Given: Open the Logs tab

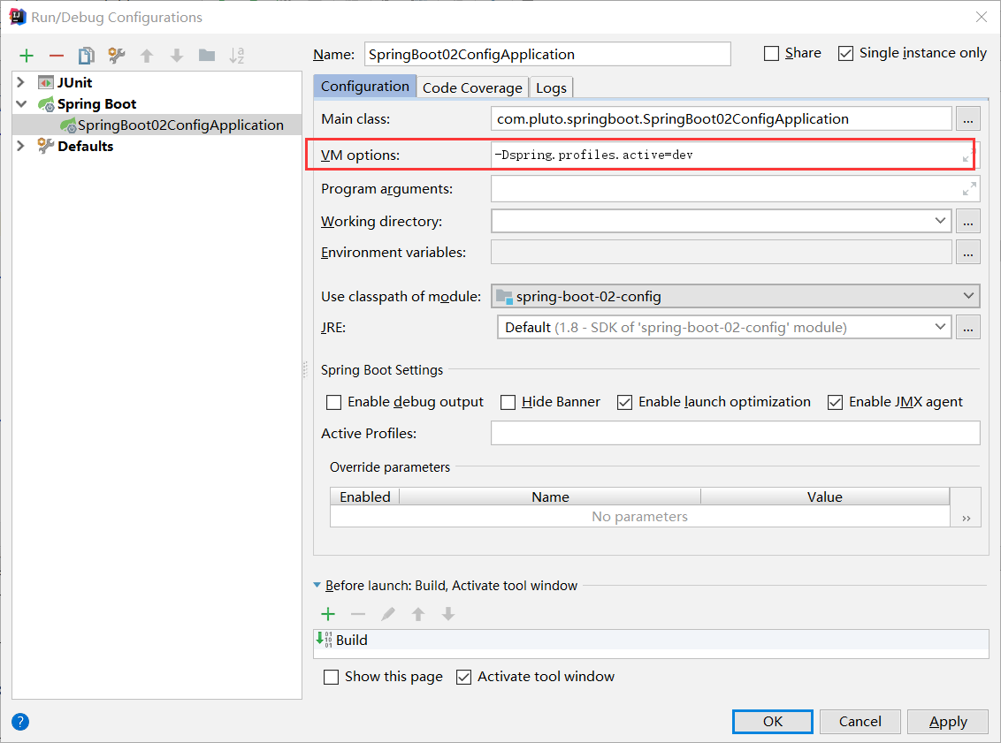Looking at the screenshot, I should click(551, 87).
